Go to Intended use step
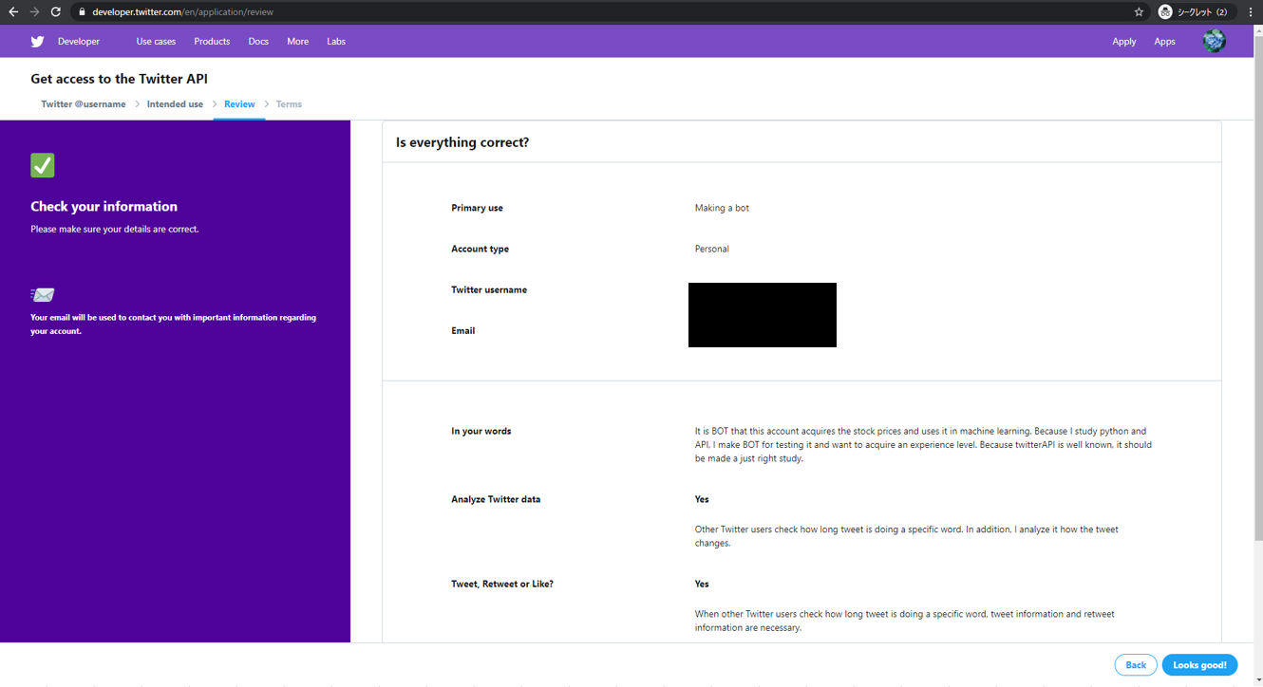 pos(175,104)
